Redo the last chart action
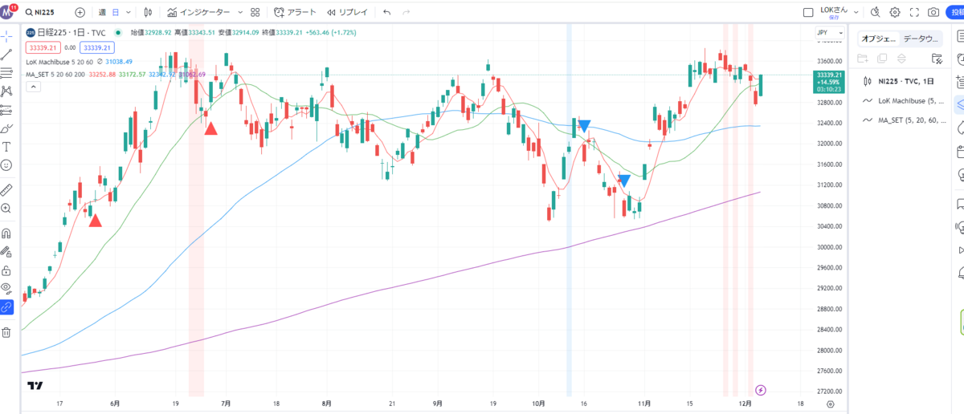 pos(406,13)
